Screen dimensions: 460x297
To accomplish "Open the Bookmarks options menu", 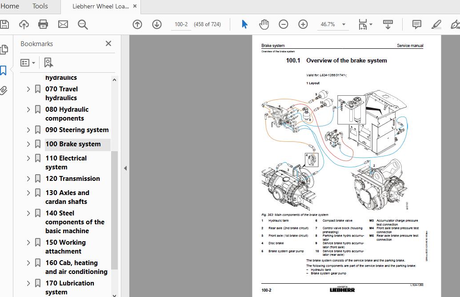I will pos(28,63).
